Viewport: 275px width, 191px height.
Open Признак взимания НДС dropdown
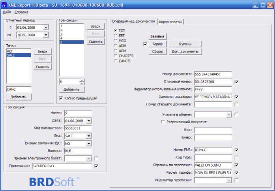click(x=89, y=144)
